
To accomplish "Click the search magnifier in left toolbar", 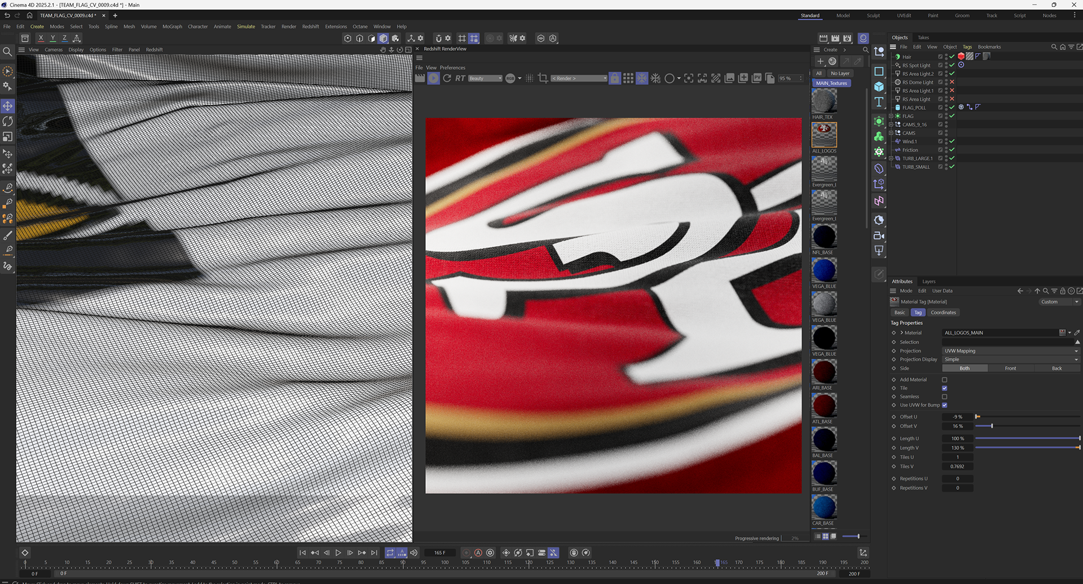I will click(8, 52).
